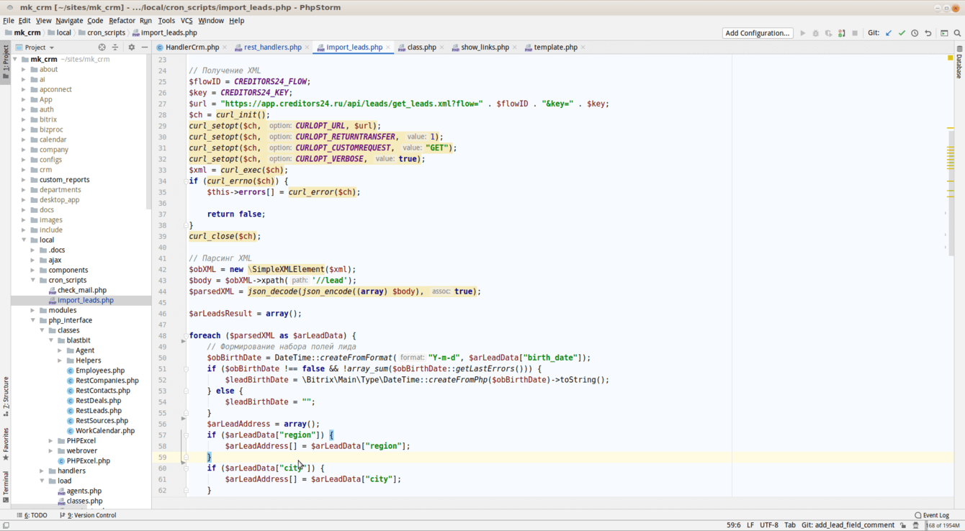Screen dimensions: 965x531
Task: Collapse all using Project panel toolbar icon
Action: point(115,47)
